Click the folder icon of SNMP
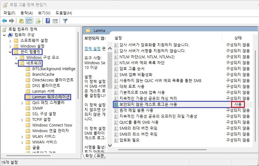Image resolution: width=259 pixels, height=166 pixels. [28, 108]
